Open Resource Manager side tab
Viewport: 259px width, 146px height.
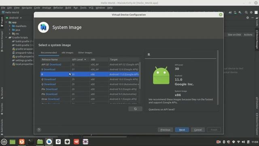(2, 41)
